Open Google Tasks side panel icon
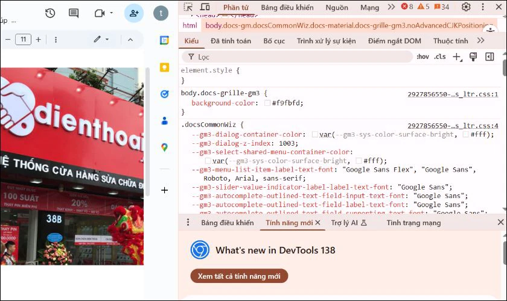This screenshot has height=301, width=507. [164, 94]
